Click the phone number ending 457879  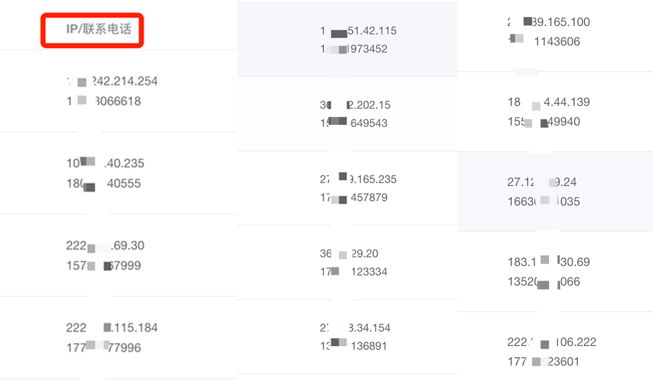coord(354,198)
